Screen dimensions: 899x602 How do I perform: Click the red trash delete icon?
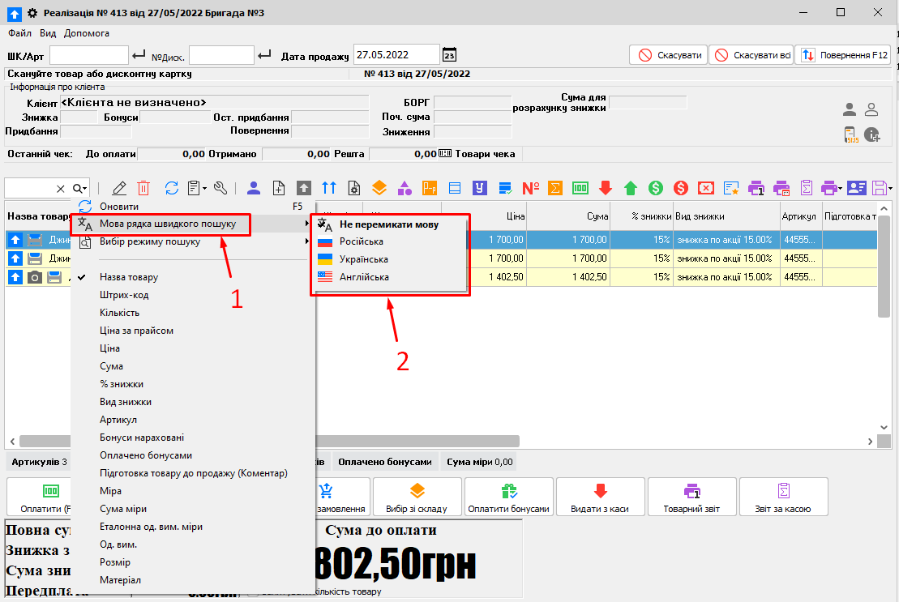(143, 188)
